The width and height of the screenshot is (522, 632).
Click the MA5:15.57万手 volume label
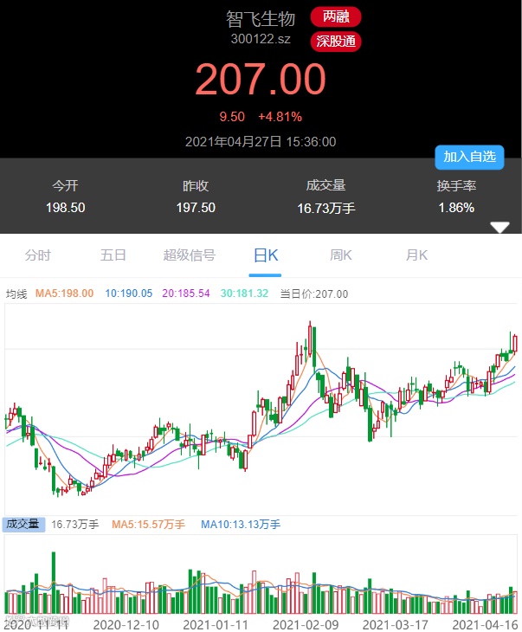point(148,525)
